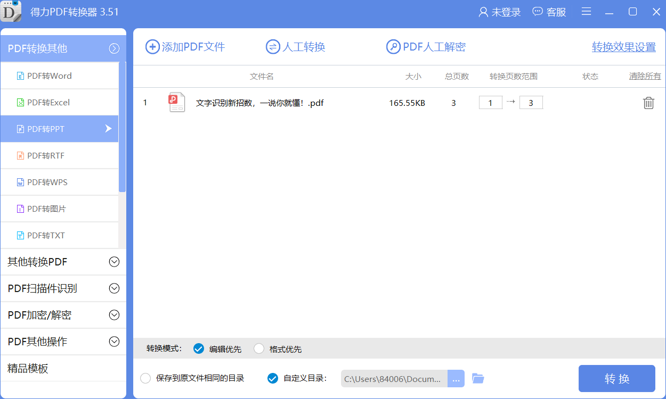
Task: Choose 自定义目录 save option
Action: (272, 378)
